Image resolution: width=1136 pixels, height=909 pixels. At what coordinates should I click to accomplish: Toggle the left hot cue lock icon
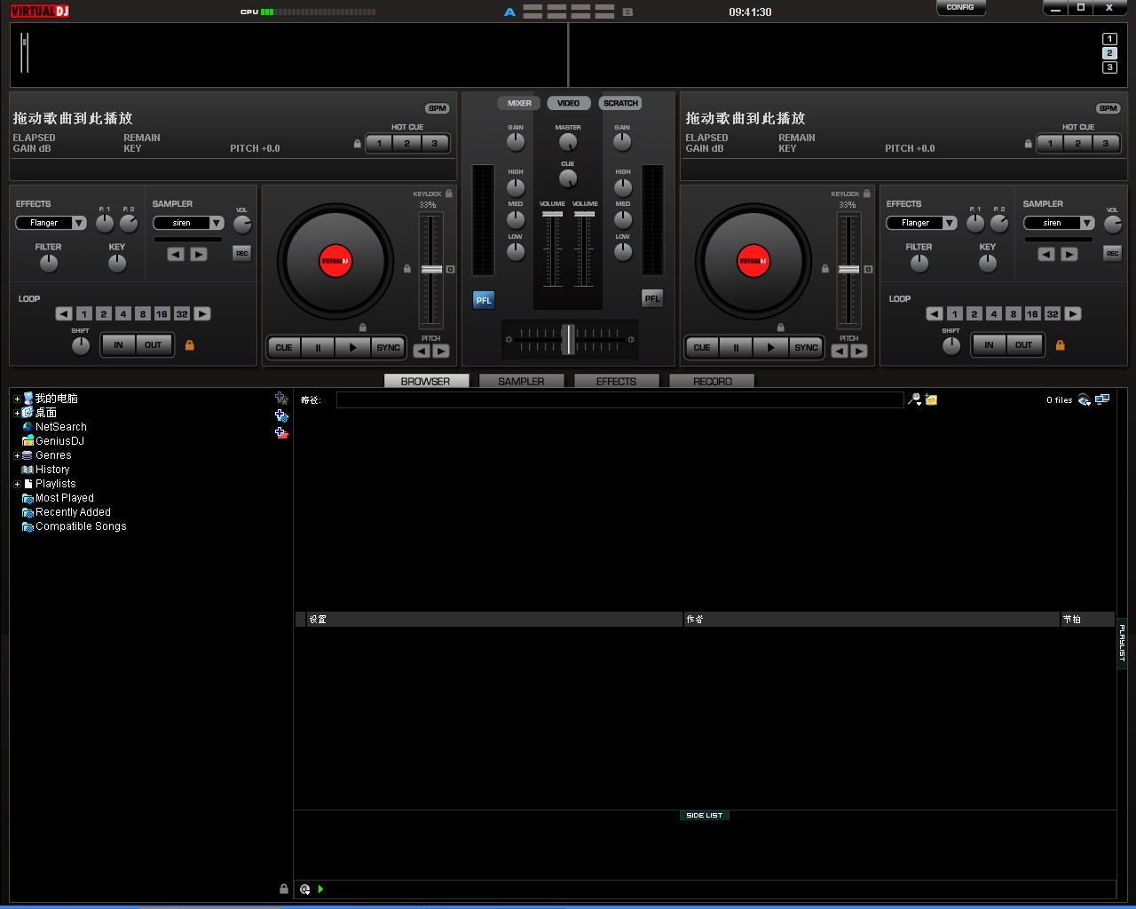358,144
